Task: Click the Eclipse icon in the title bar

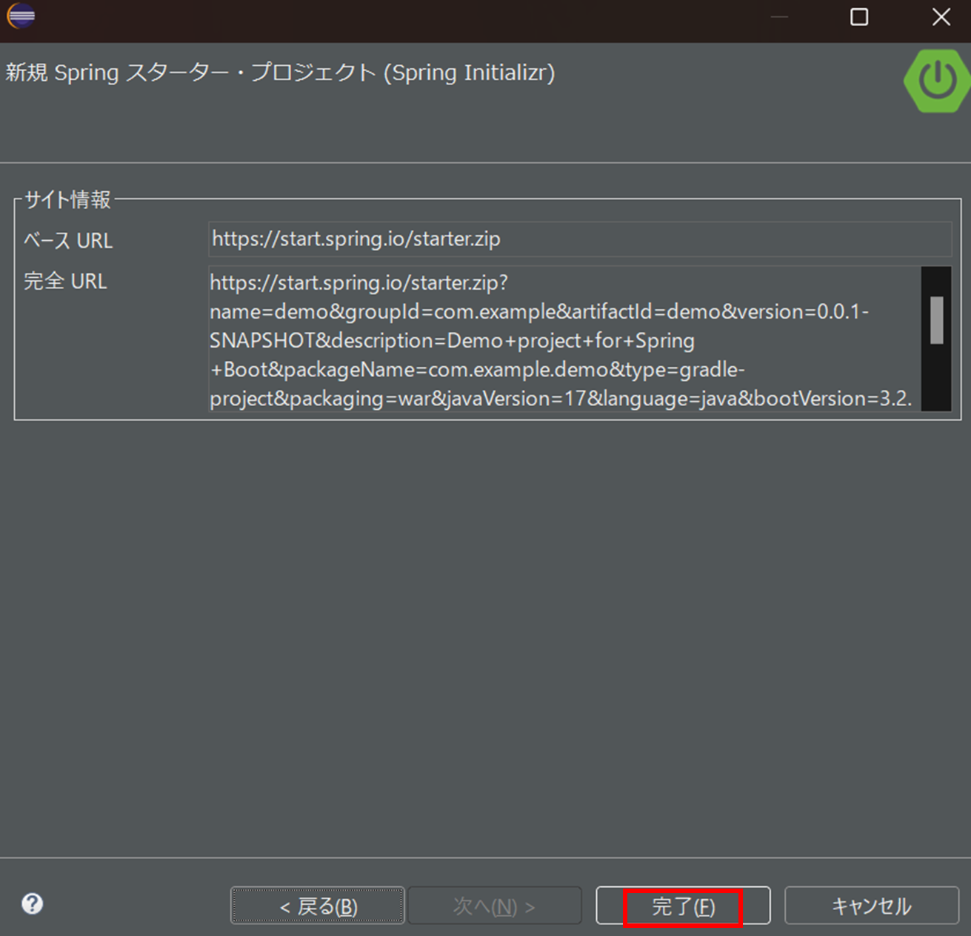Action: (21, 16)
